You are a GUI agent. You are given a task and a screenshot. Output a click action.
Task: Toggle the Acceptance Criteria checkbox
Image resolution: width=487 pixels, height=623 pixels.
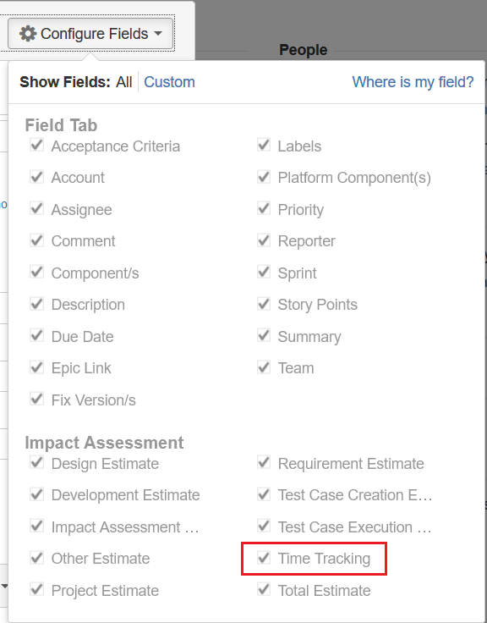tap(37, 145)
